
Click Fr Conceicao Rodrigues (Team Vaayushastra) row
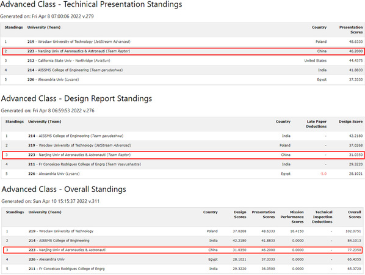pos(182,164)
